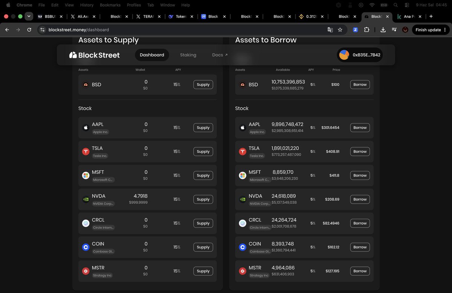Click the MSTR Strategy icon in supply list
Image resolution: width=452 pixels, height=293 pixels.
[x=86, y=271]
